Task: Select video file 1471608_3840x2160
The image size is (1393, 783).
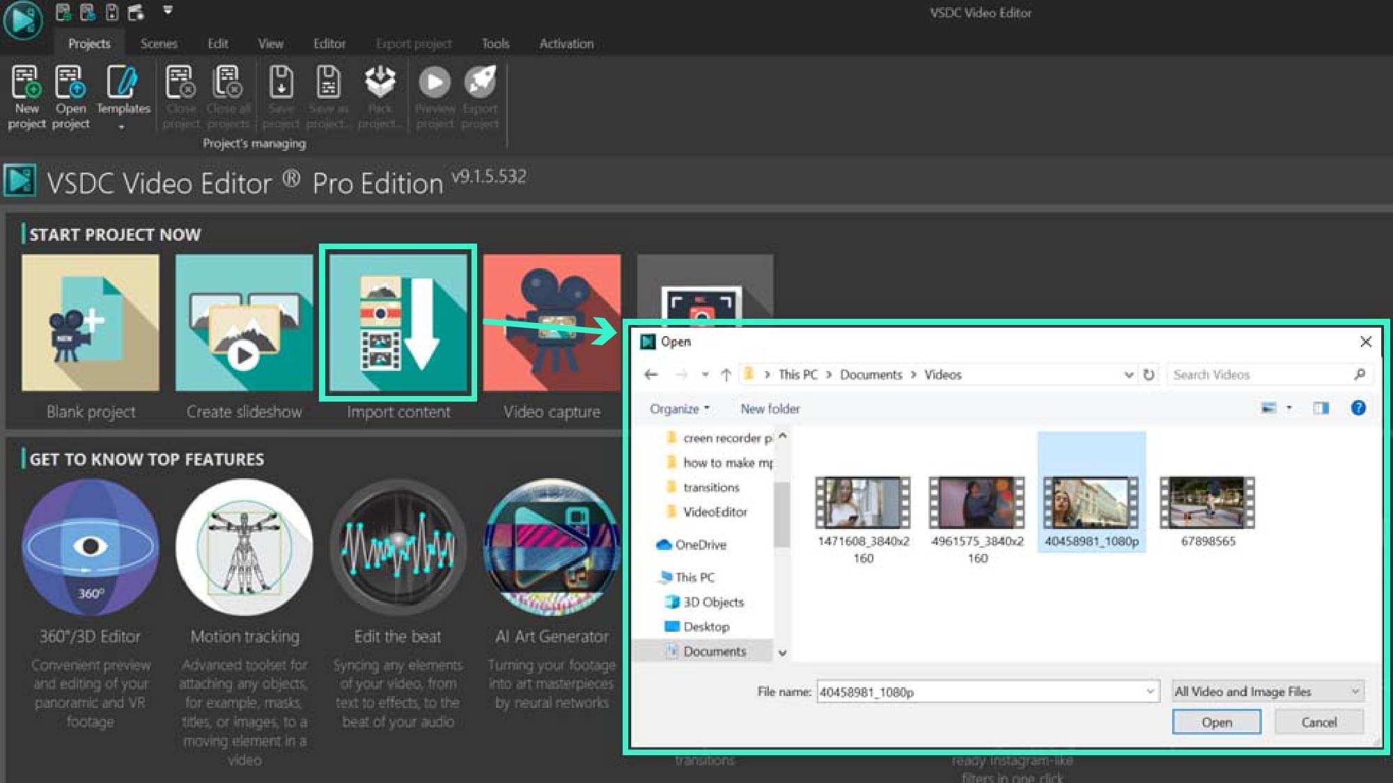Action: pos(863,521)
